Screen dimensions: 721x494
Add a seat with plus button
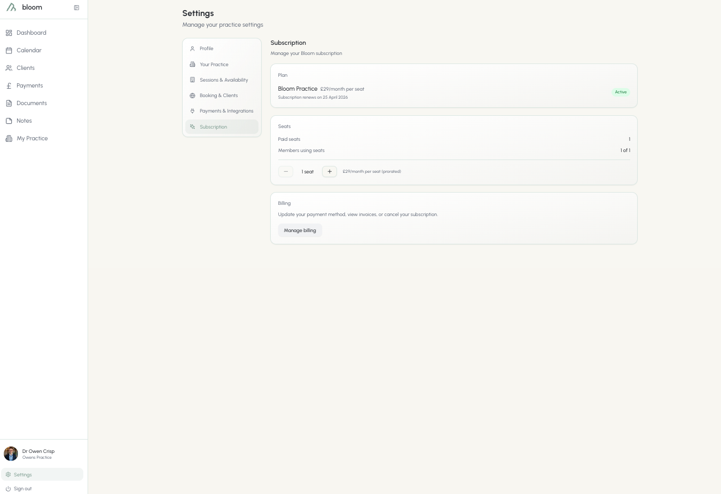(330, 172)
